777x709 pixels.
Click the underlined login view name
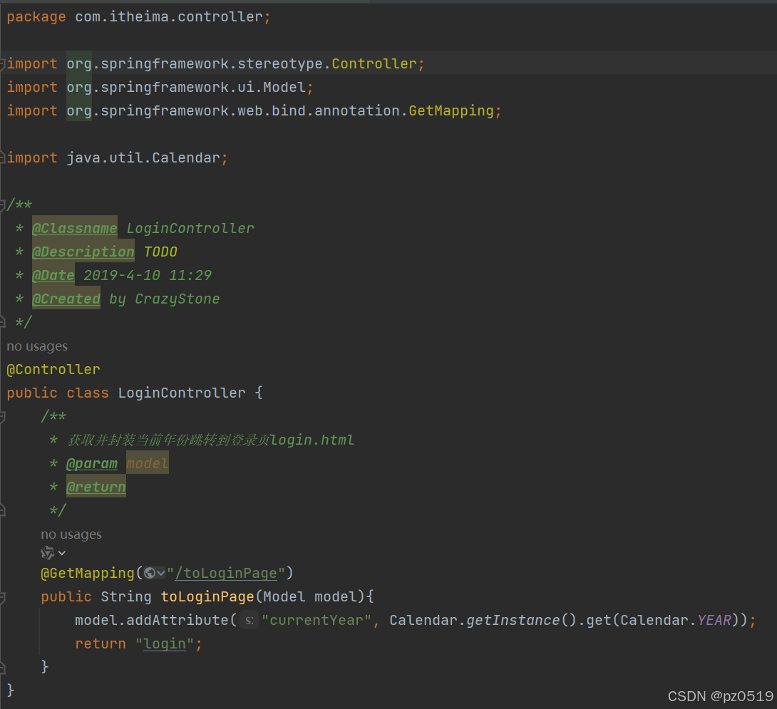click(163, 643)
